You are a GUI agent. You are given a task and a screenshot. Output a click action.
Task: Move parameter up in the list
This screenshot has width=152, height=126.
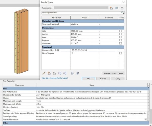point(60,73)
